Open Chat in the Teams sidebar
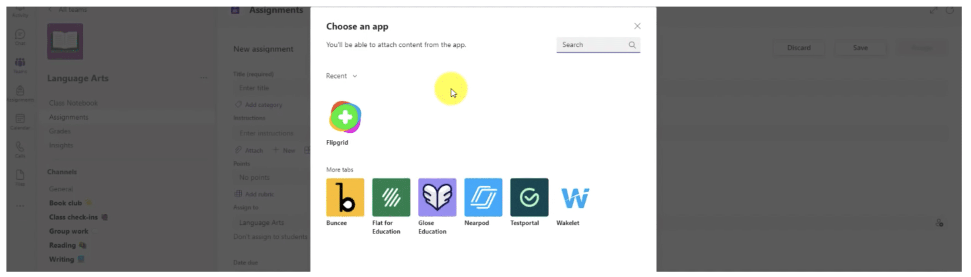Image resolution: width=971 pixels, height=277 pixels. 20,37
